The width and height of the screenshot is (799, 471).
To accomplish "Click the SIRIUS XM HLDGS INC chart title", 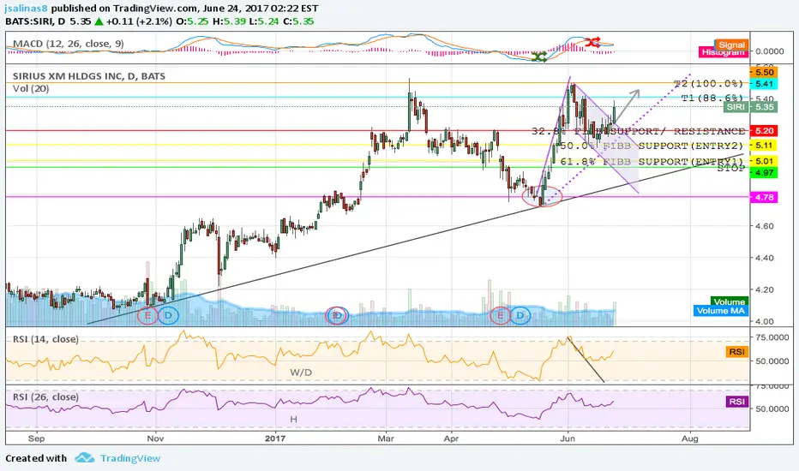I will pos(88,76).
